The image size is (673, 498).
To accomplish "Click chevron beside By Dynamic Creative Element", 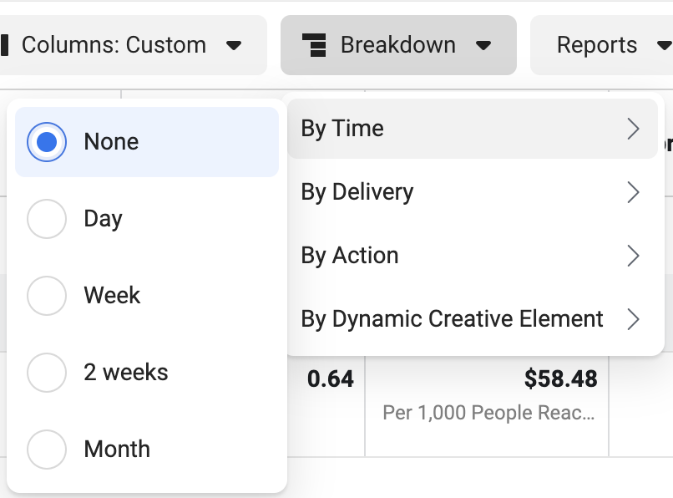I will pos(633,319).
